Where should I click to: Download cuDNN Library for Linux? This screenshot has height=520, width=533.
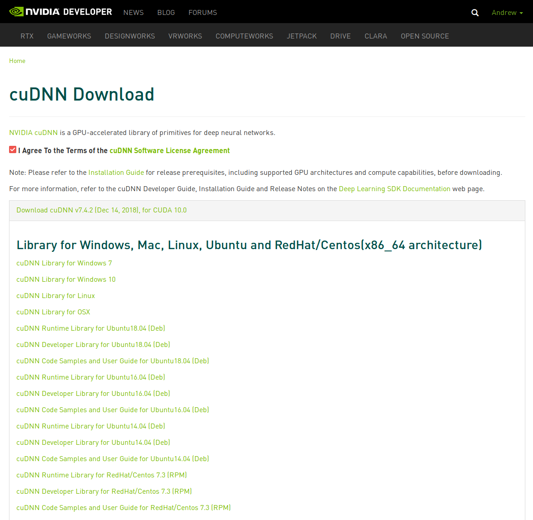(x=56, y=296)
